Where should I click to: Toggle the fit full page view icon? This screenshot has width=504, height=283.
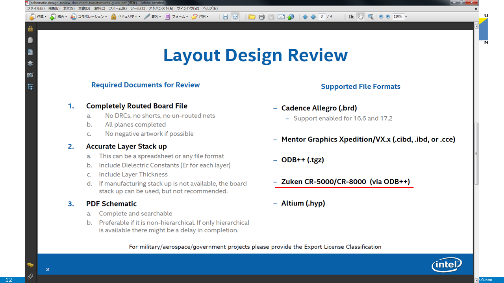click(235, 17)
